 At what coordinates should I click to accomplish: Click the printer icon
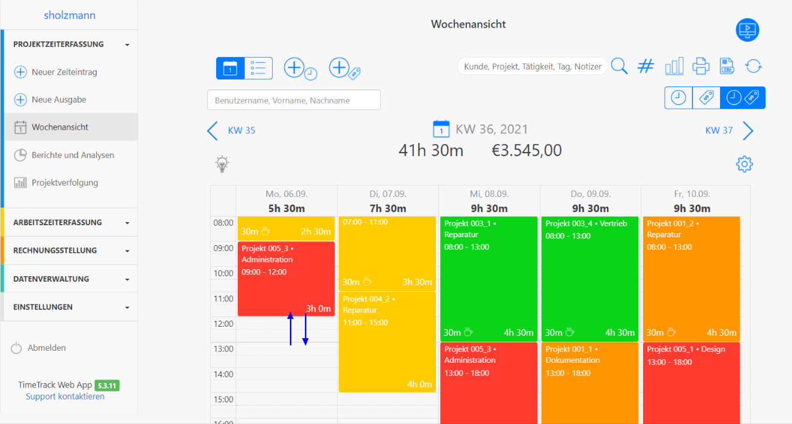coord(701,66)
